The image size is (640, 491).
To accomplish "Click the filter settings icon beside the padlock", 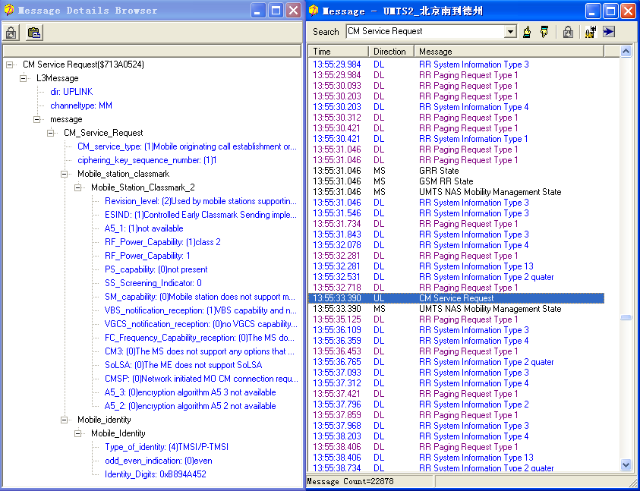I will (590, 32).
